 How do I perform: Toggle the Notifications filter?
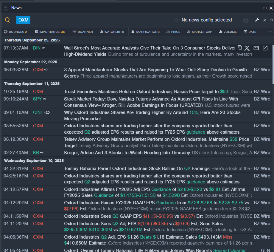click(145, 32)
